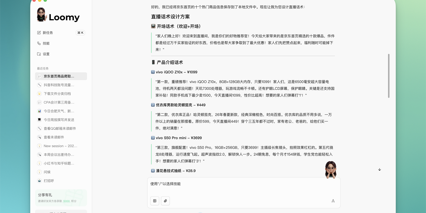426x213 pixels.
Task: Click heading 产品介绍话术
Action: (x=170, y=62)
